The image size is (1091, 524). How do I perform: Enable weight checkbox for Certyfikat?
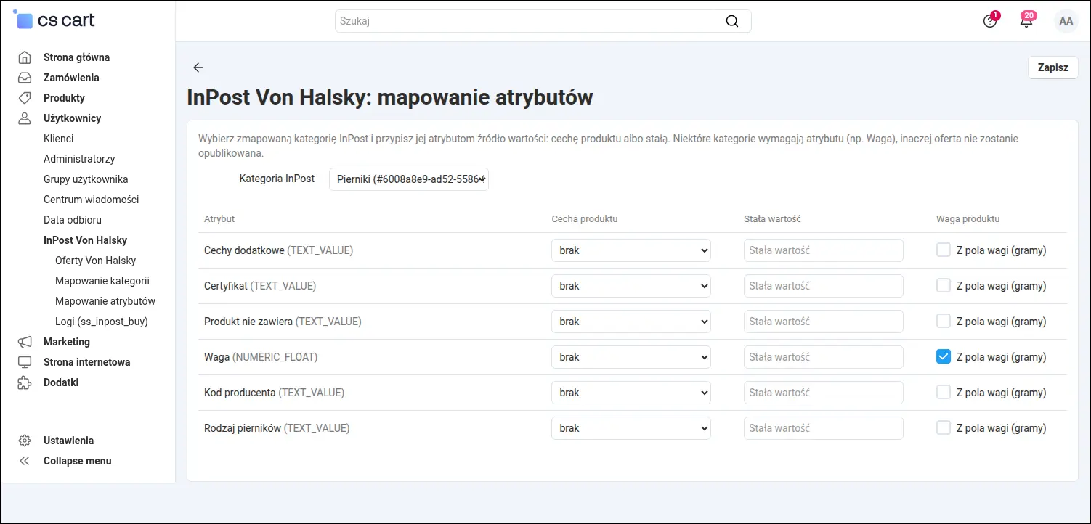point(944,286)
